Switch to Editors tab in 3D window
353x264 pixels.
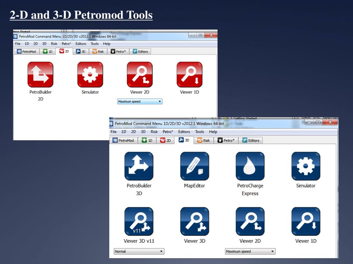pos(251,141)
